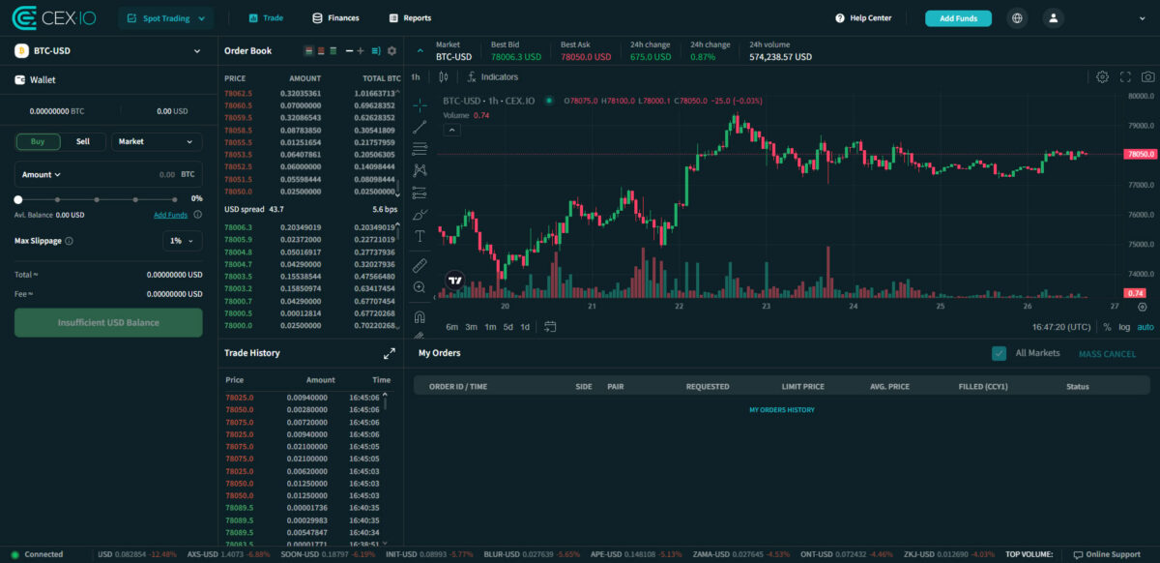This screenshot has height=563, width=1160.
Task: Show both bids and asks order book view
Action: click(308, 50)
